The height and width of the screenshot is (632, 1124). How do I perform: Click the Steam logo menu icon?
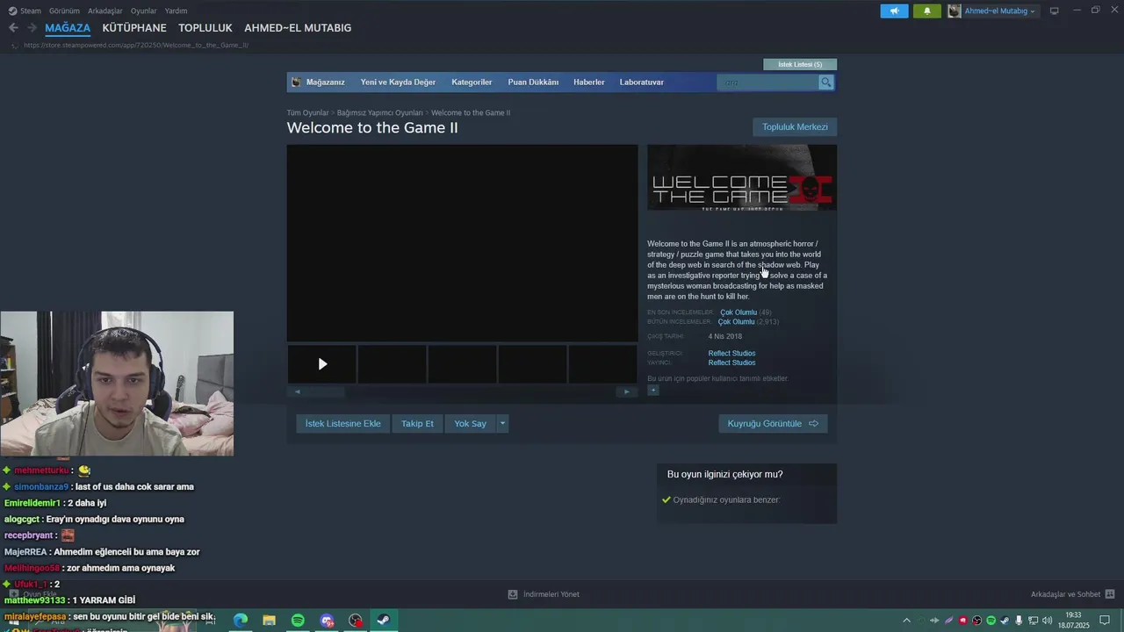click(12, 11)
